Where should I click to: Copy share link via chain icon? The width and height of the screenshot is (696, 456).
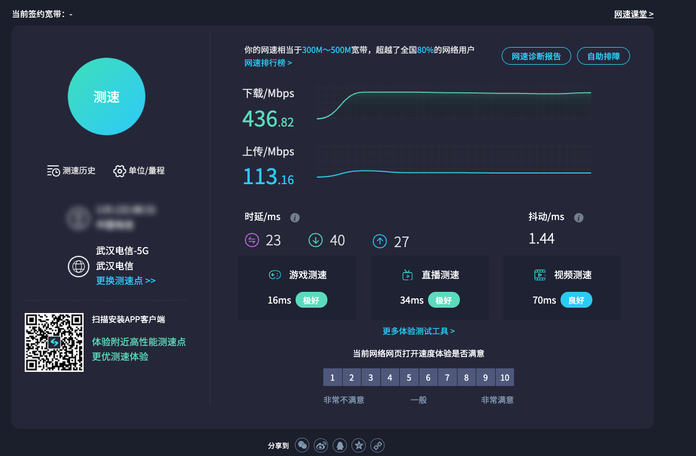(x=377, y=445)
